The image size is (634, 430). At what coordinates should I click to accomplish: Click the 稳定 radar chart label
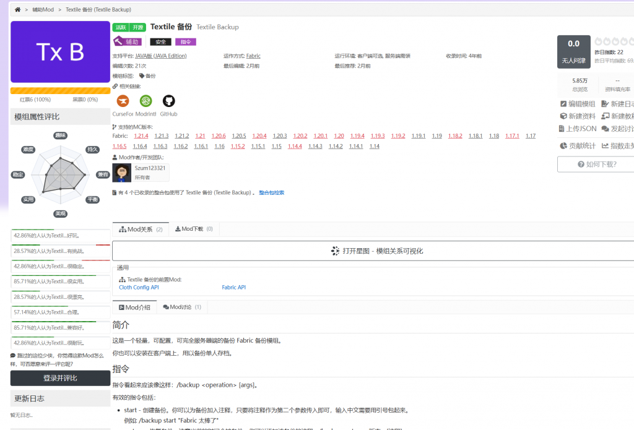[18, 174]
